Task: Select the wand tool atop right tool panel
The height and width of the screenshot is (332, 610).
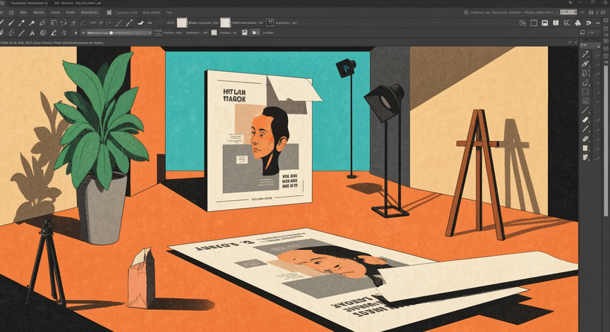Action: (585, 54)
